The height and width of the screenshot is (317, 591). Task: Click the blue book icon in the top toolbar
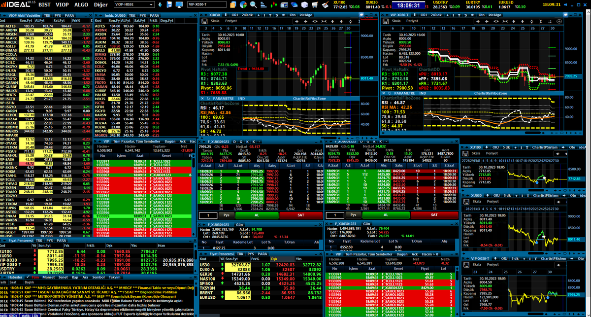pyautogui.click(x=294, y=5)
